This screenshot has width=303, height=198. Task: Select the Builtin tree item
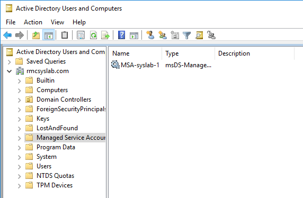[46, 80]
